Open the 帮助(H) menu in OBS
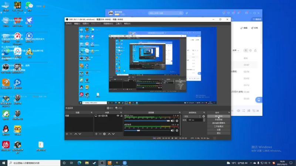The width and height of the screenshot is (296, 166). tap(127, 24)
